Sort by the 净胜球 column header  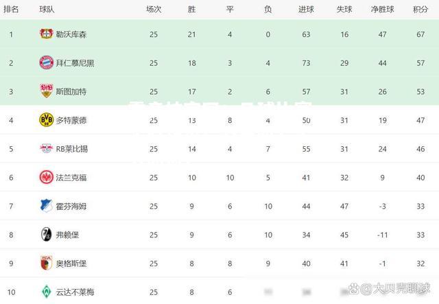pos(382,10)
